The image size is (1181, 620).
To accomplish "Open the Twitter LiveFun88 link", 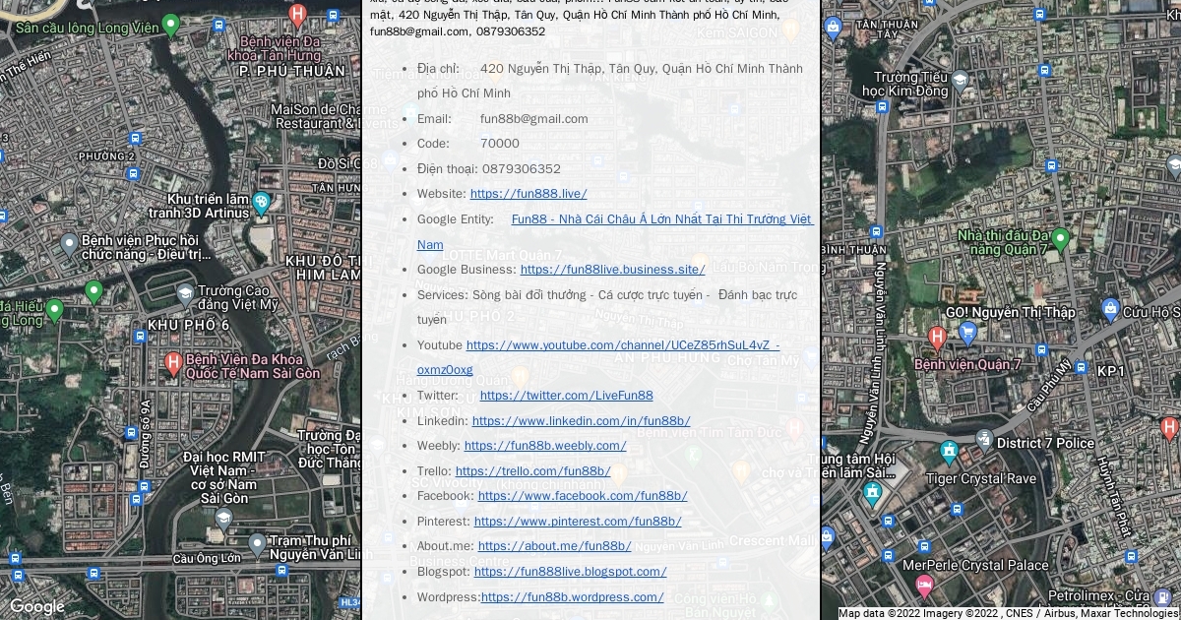I will coord(566,396).
